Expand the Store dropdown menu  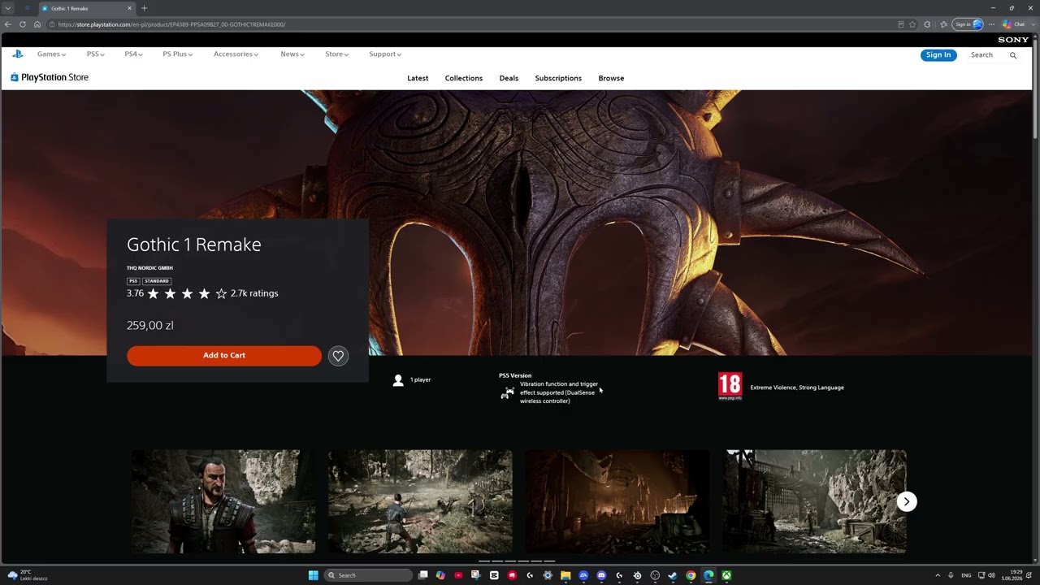(x=336, y=54)
